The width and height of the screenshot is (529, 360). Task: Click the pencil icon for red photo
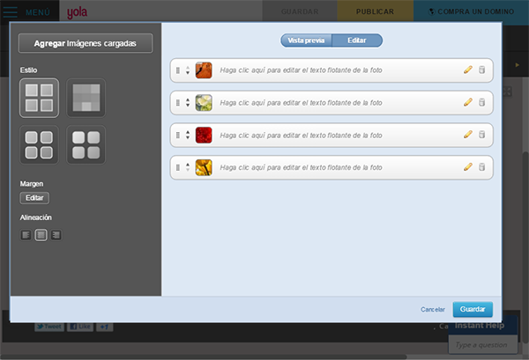pos(468,135)
